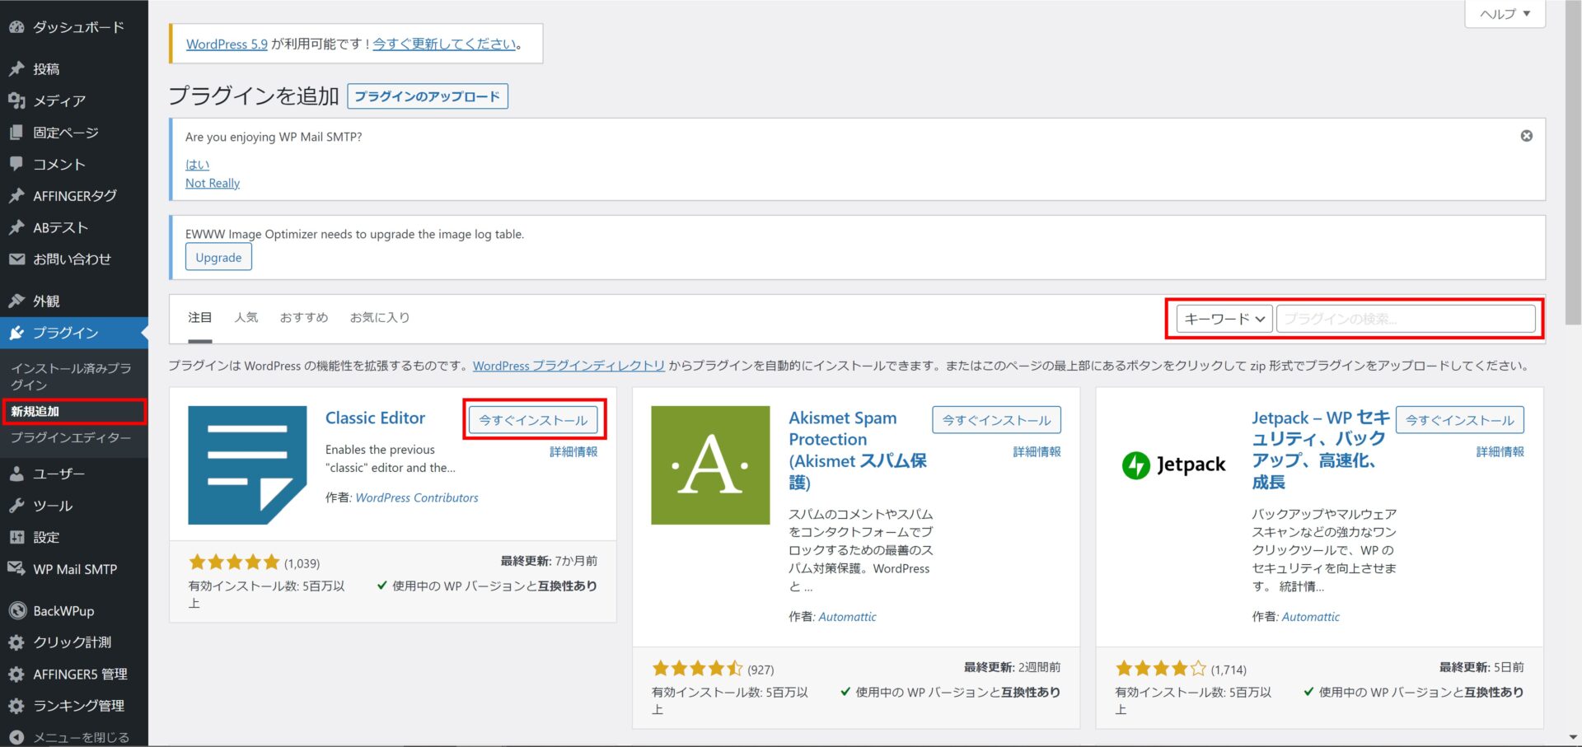This screenshot has height=747, width=1582.
Task: Click the Upgrade button for EWWW notice
Action: (218, 258)
